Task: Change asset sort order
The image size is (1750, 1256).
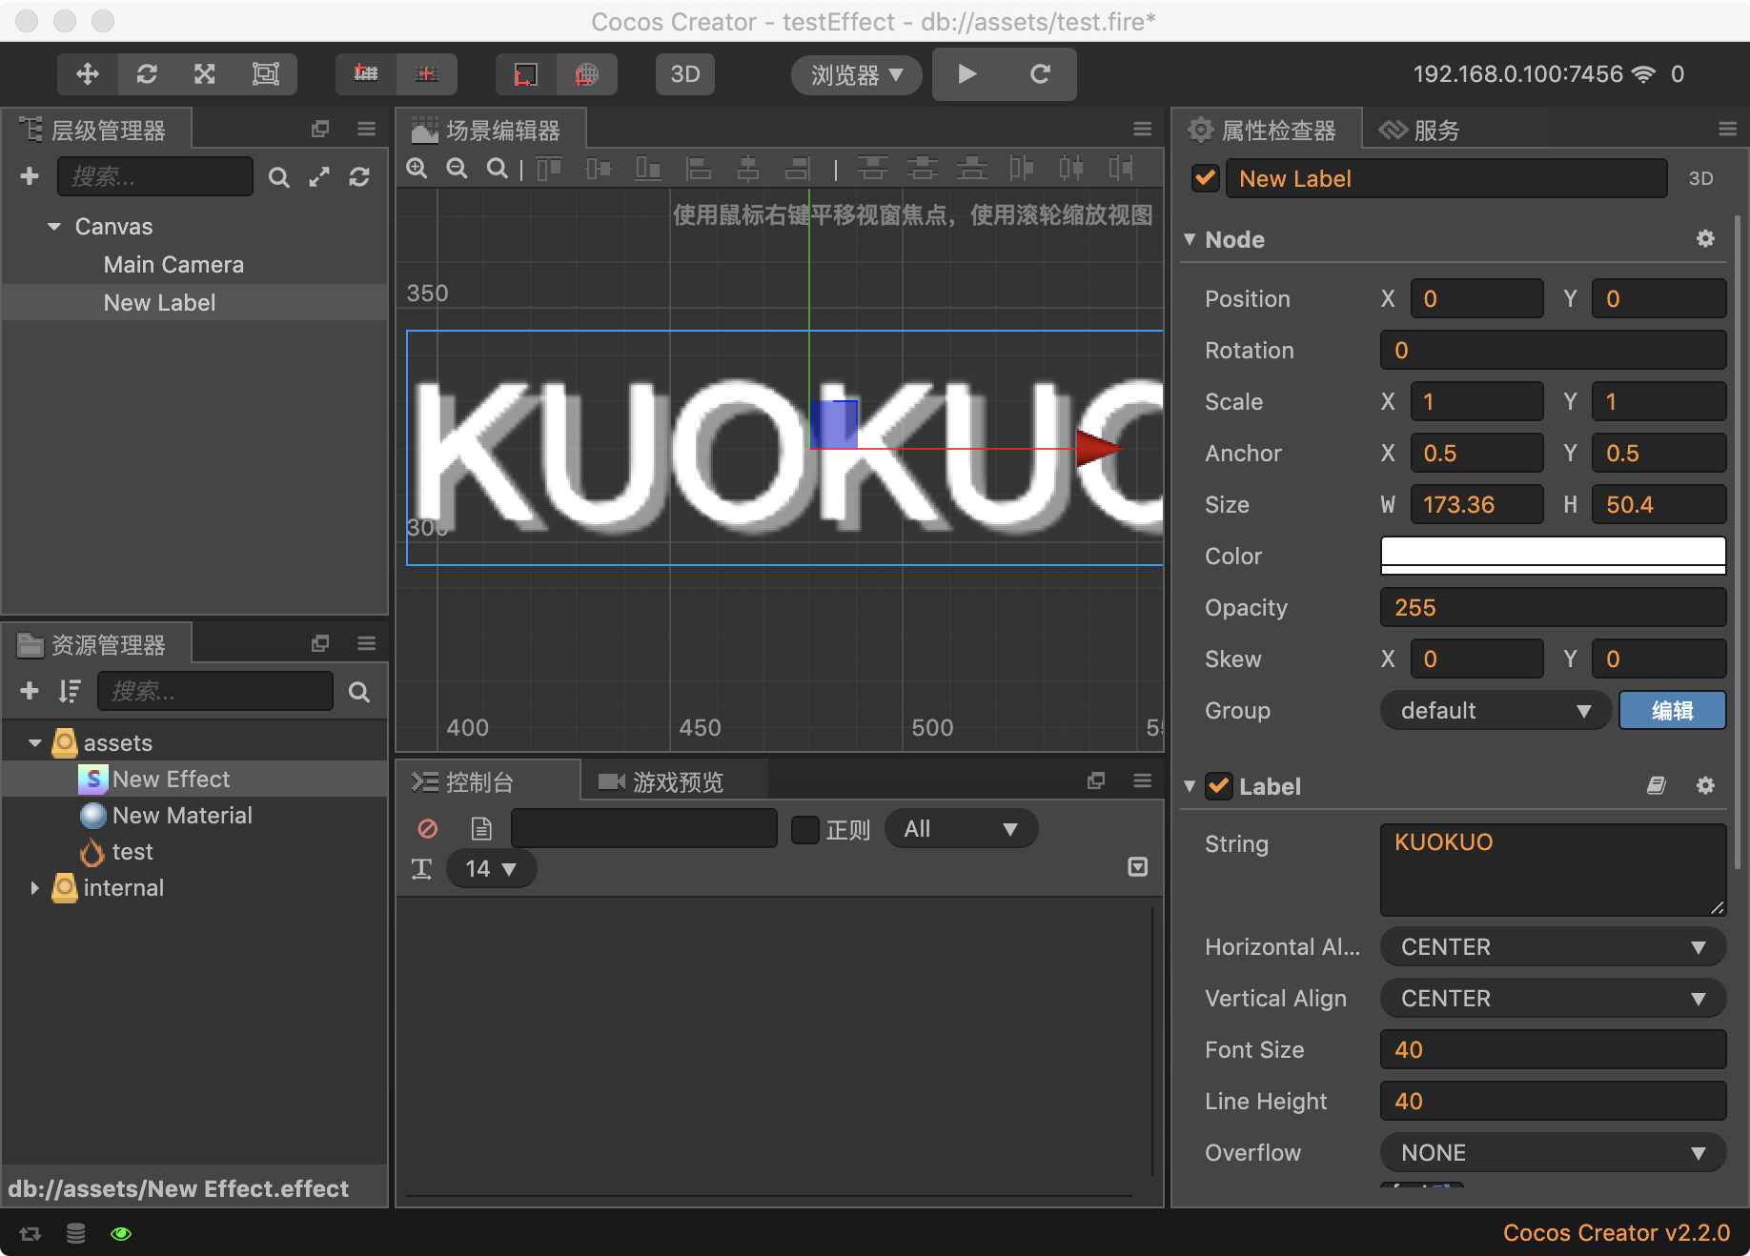Action: [x=70, y=691]
